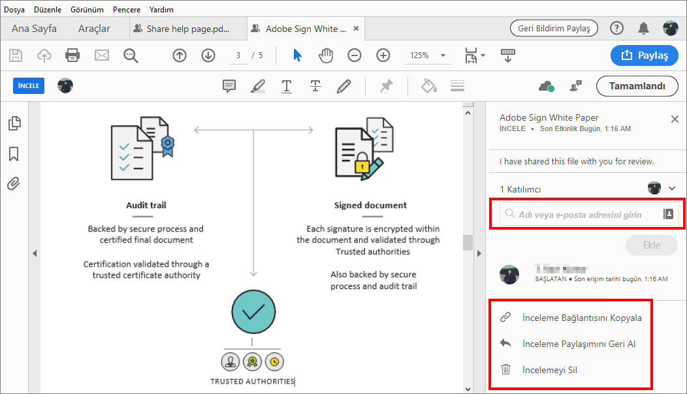Switch to Araçlar tab
This screenshot has width=687, height=394.
94,29
